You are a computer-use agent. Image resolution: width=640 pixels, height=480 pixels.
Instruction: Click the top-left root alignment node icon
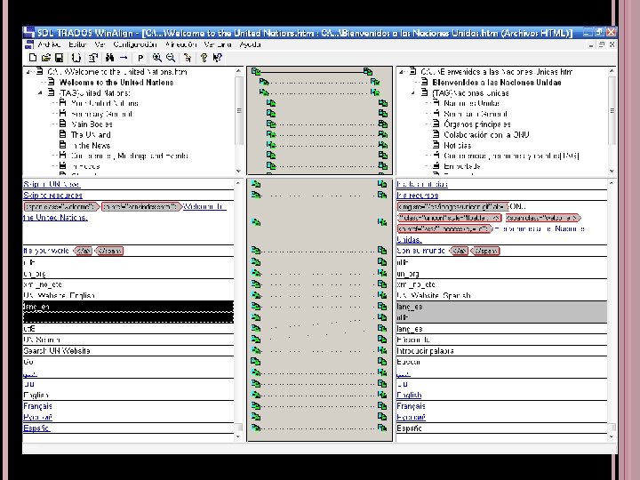click(x=256, y=71)
